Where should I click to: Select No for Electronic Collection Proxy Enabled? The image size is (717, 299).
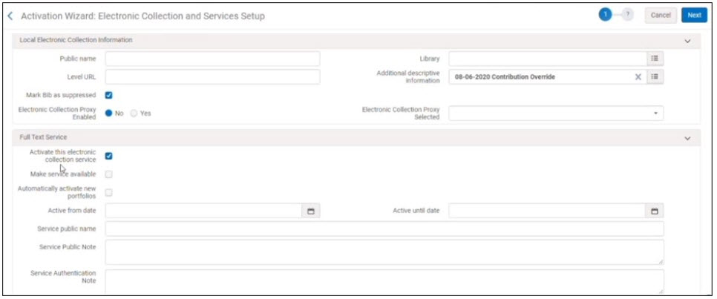point(109,113)
